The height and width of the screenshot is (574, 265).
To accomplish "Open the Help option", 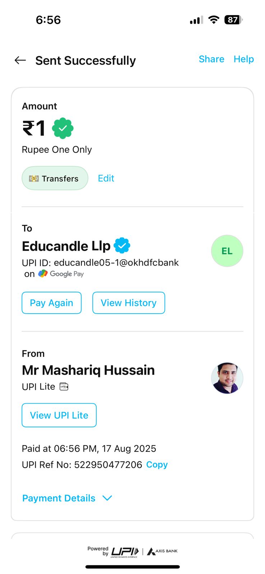I will pos(243,59).
